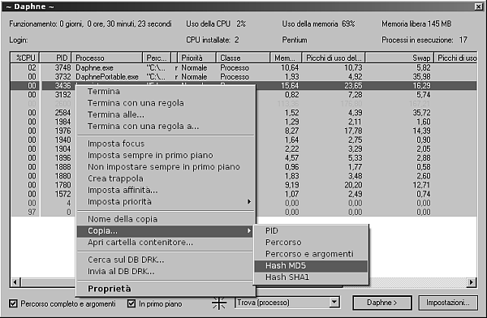487x318 pixels.
Task: Sort by 'Classe' column header
Action: [x=243, y=58]
